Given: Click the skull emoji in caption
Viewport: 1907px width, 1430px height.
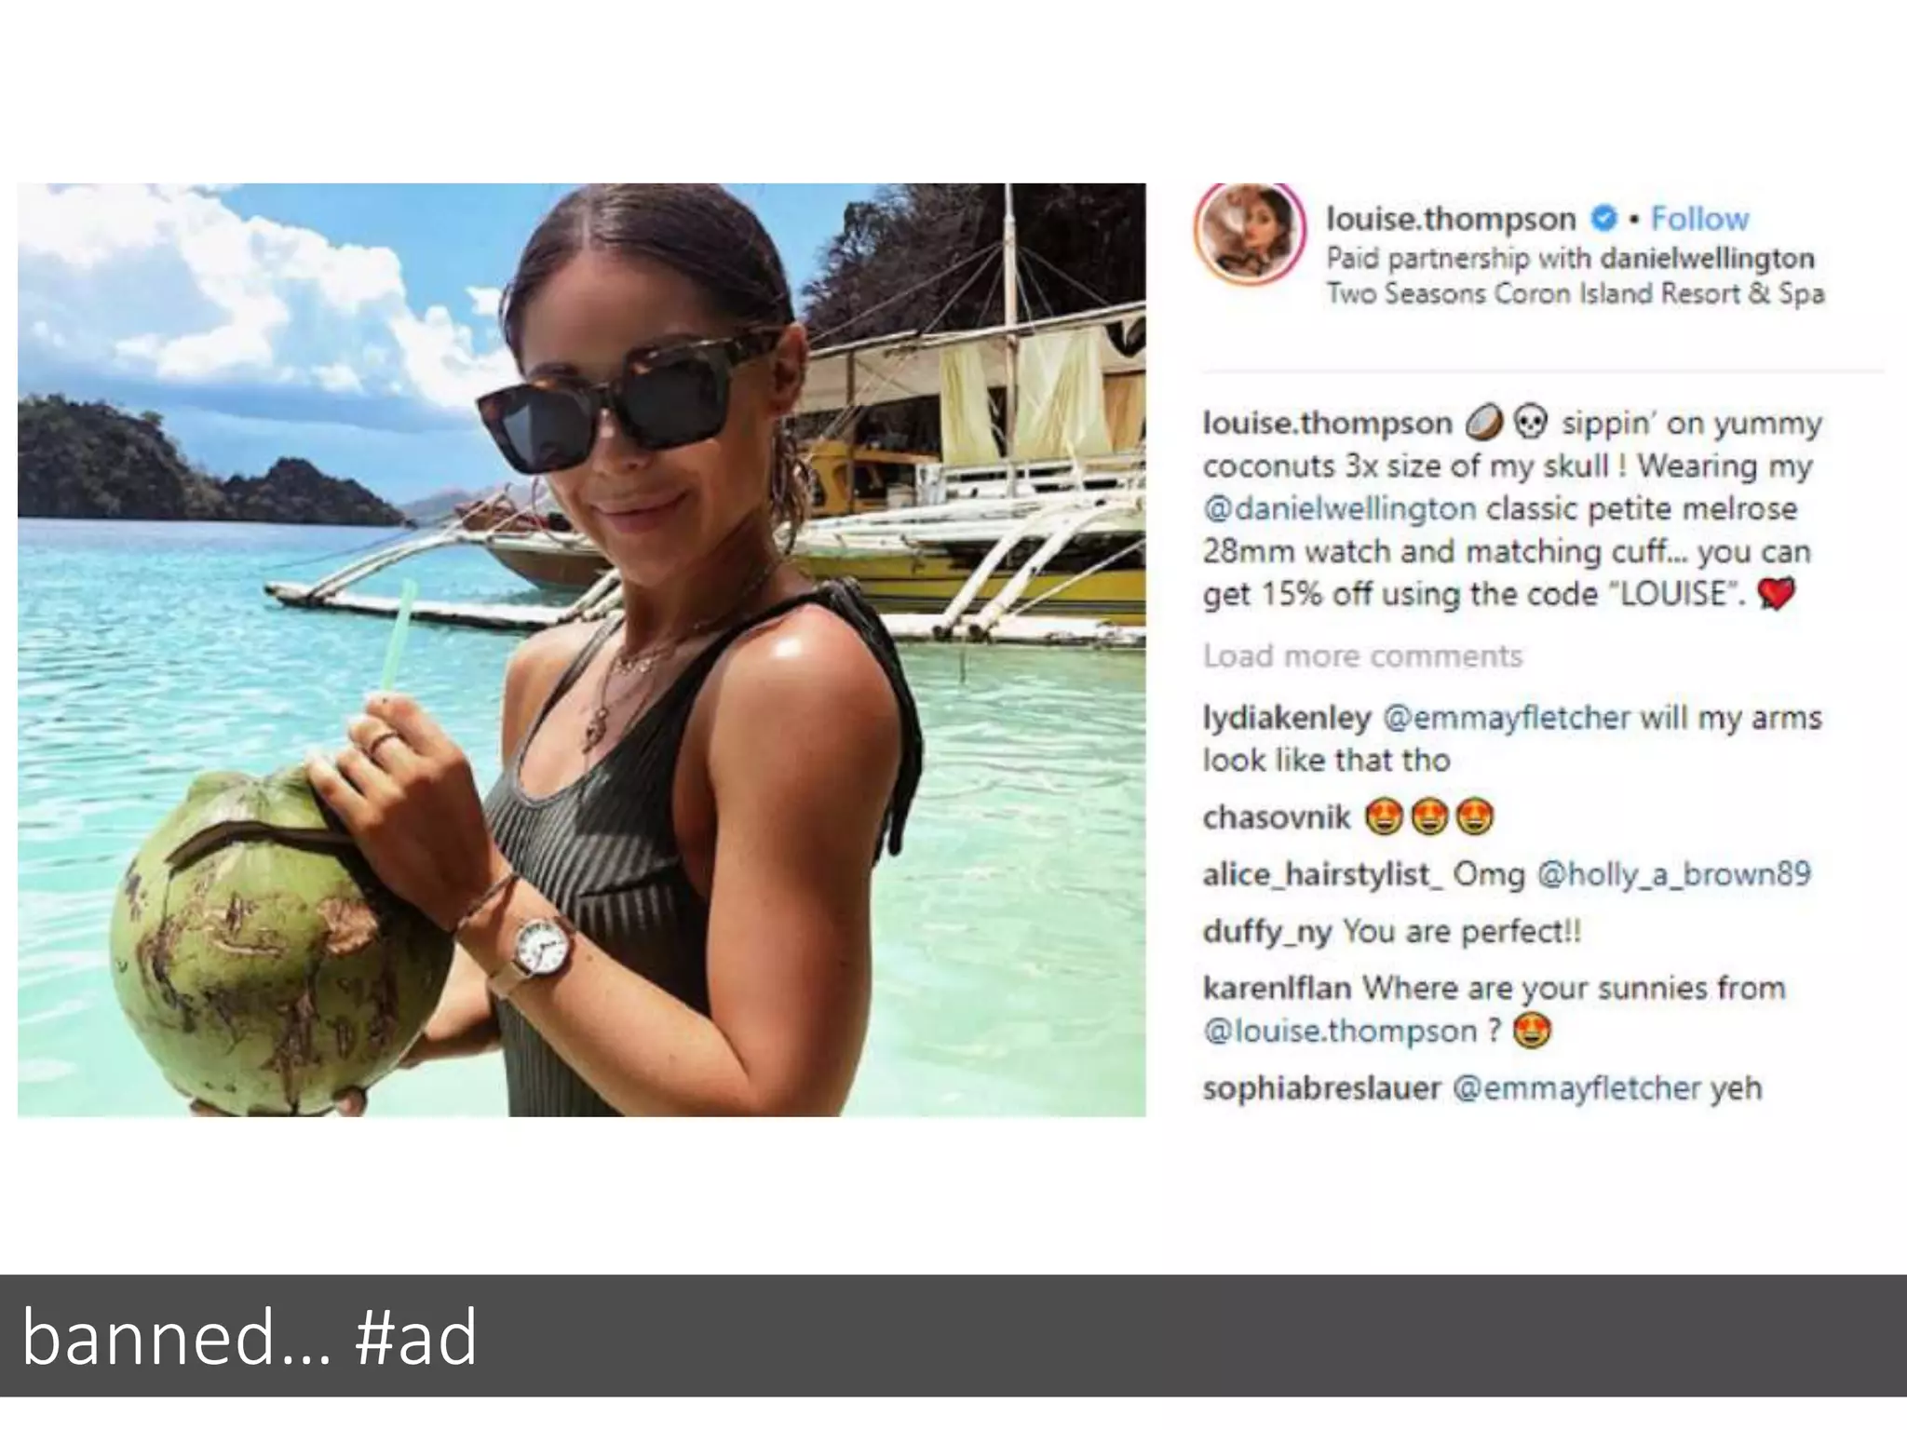Looking at the screenshot, I should 1530,424.
